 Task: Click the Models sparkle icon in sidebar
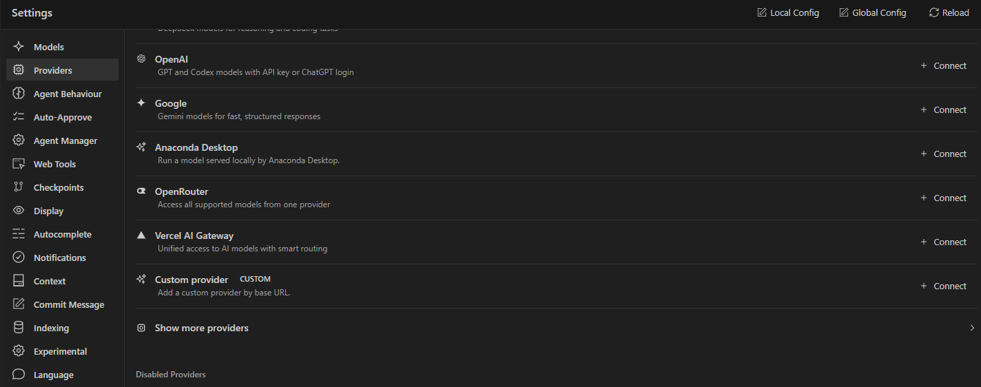pos(19,47)
